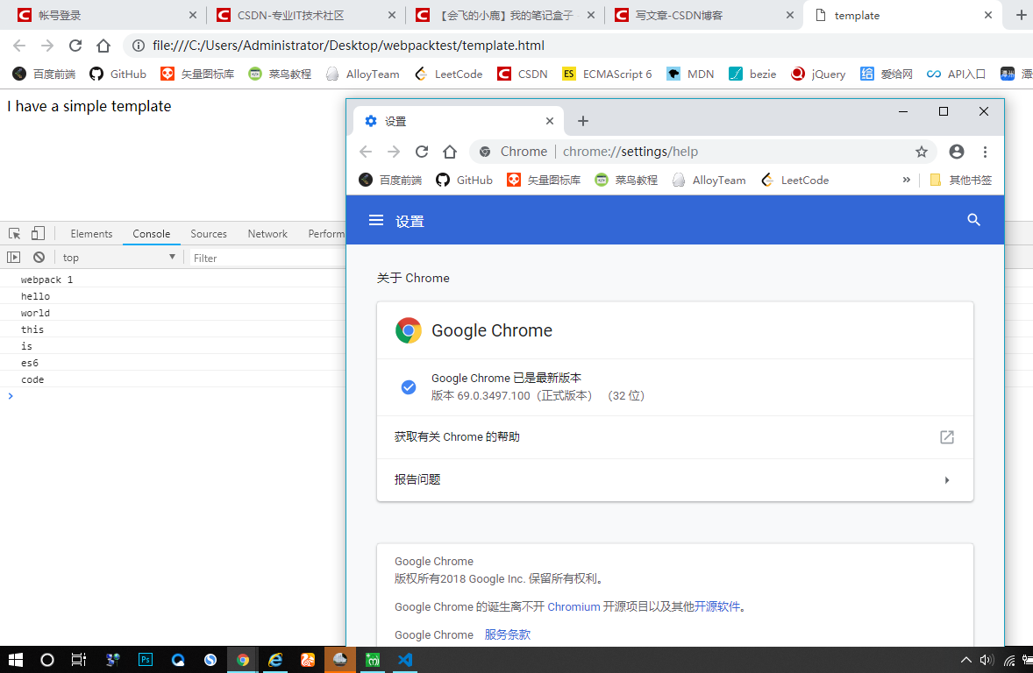1033x673 pixels.
Task: Open the Chromium link
Action: (573, 606)
